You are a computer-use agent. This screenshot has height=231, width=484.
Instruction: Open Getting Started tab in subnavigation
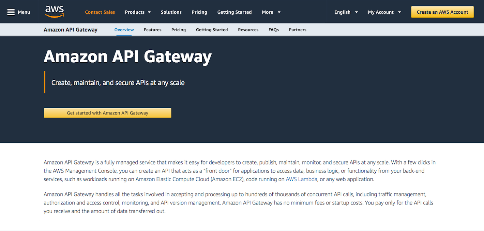tap(212, 30)
